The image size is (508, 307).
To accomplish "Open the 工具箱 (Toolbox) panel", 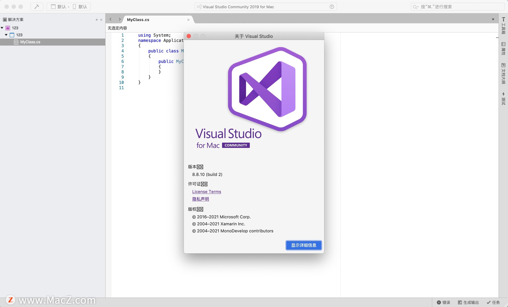I will tap(504, 25).
